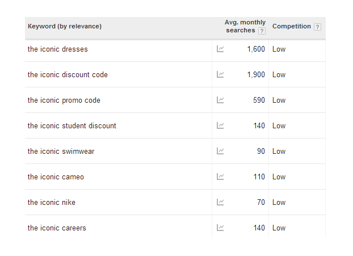
Task: Click the help icon beside Avg. monthly searches
Action: pyautogui.click(x=262, y=31)
